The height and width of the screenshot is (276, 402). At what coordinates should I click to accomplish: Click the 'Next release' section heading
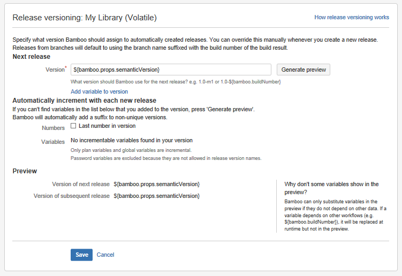31,57
